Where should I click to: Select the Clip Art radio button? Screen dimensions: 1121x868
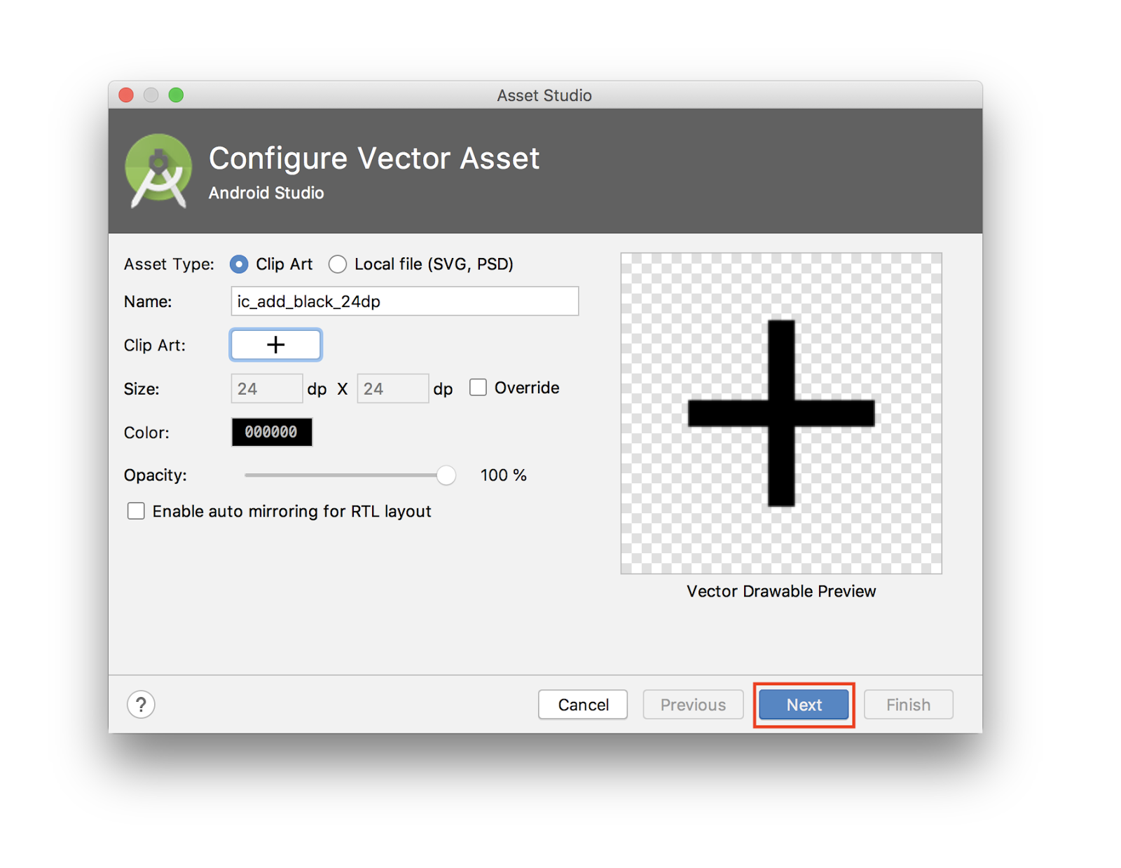tap(239, 264)
